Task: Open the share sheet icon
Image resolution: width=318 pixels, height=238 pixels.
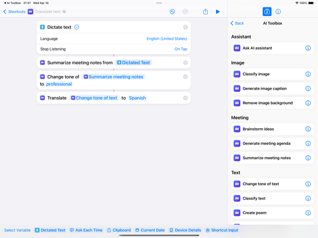Action: 206,11
